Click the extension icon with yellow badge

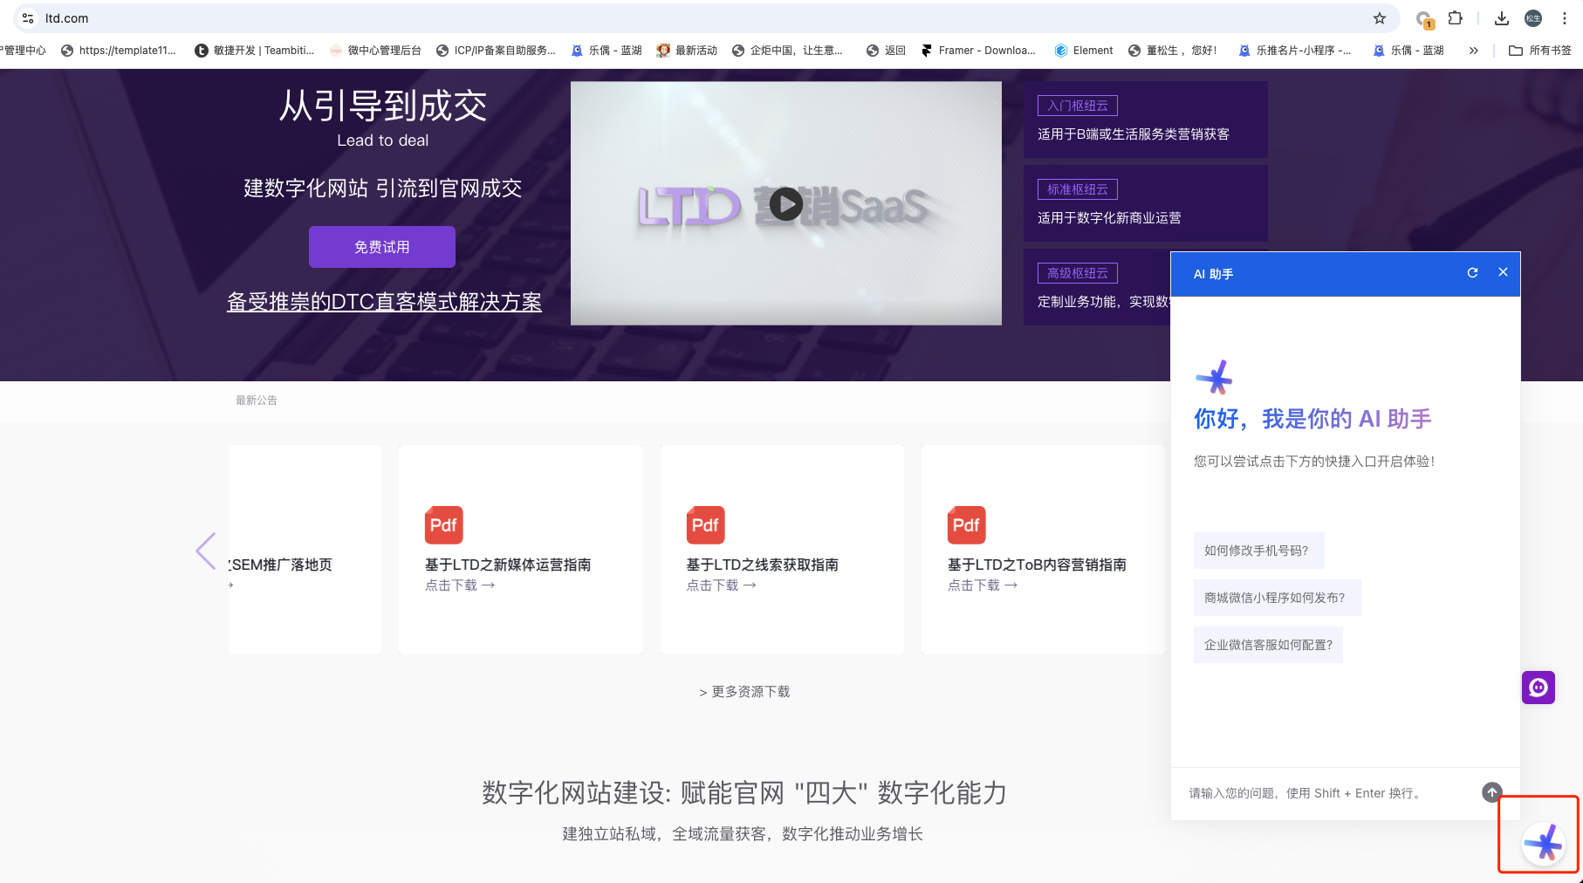click(1424, 19)
